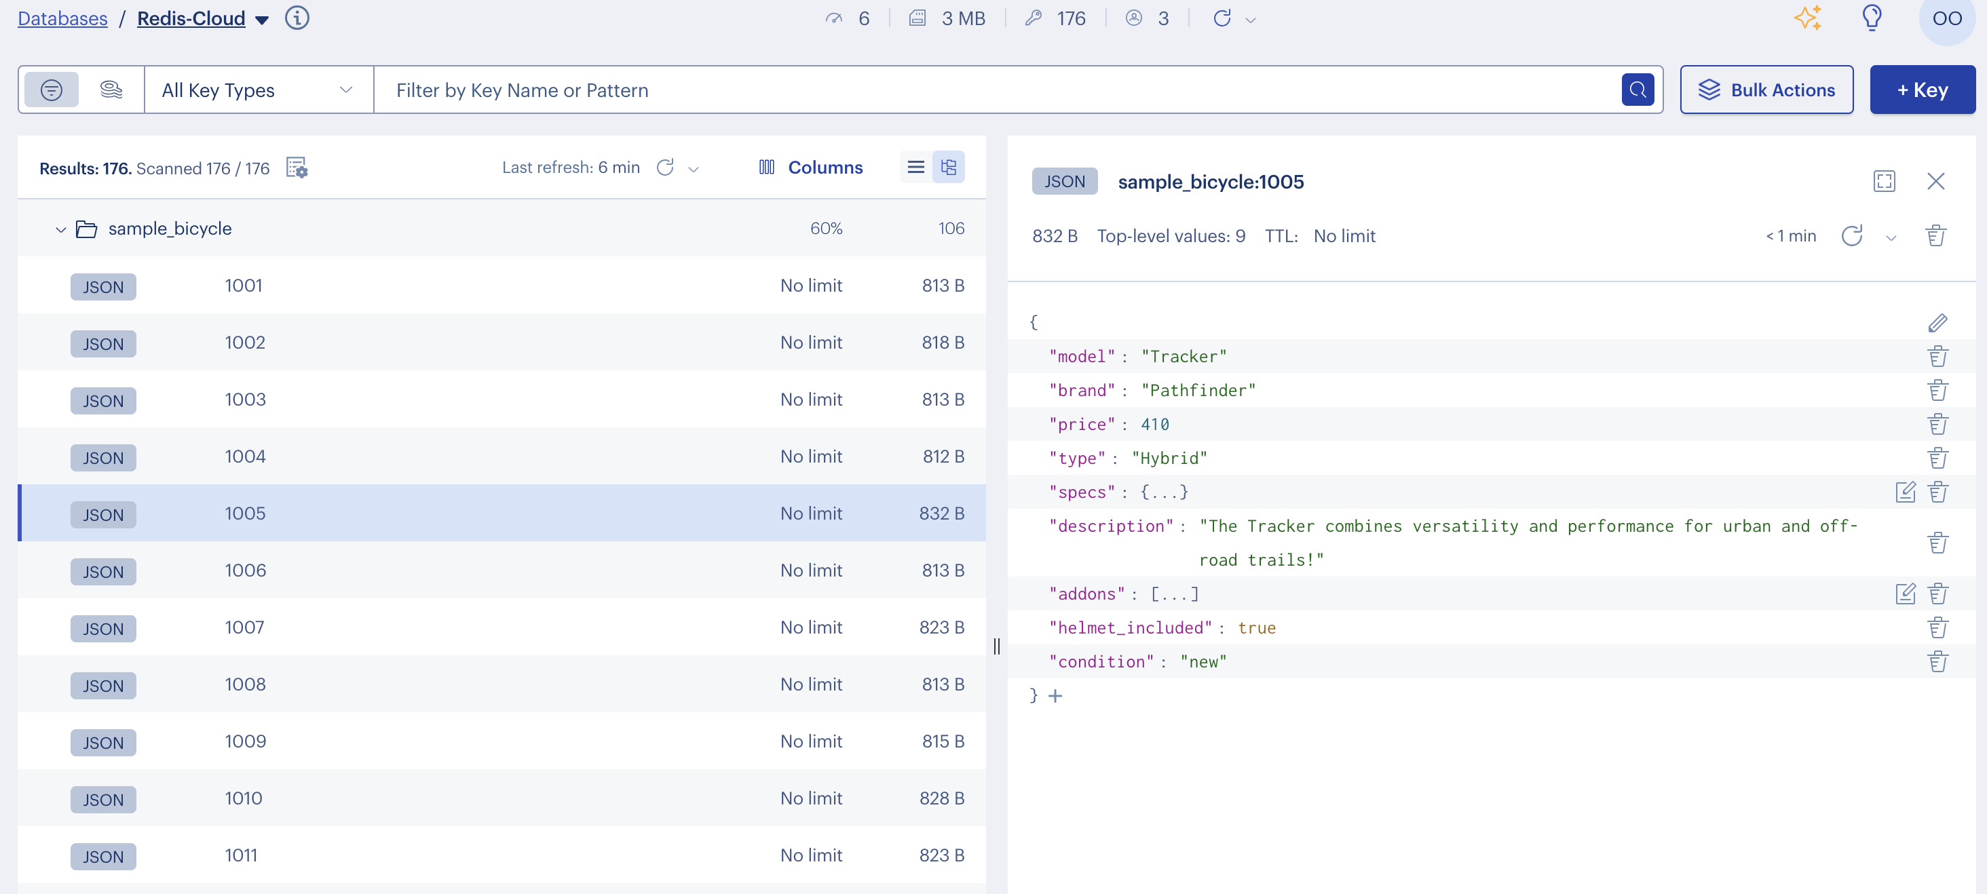Delete the sample_bicycle:1005 key with trash icon
Screen dimensions: 1987x894
coord(1936,236)
